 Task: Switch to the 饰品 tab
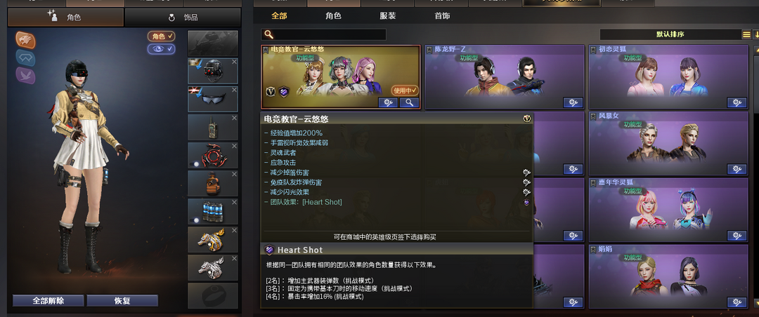[x=183, y=18]
